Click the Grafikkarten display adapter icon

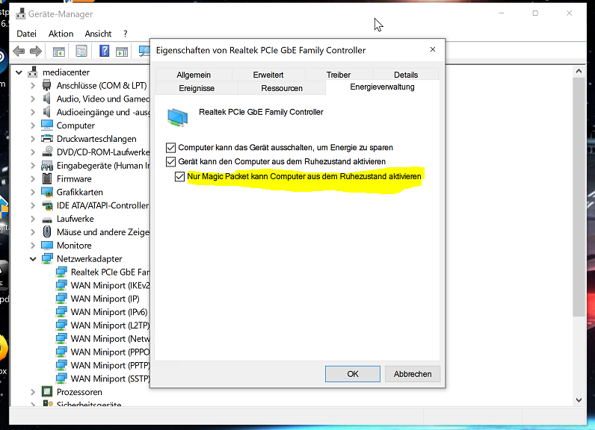tap(47, 192)
